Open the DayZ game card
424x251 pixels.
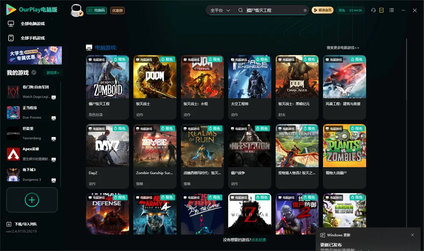[107, 156]
